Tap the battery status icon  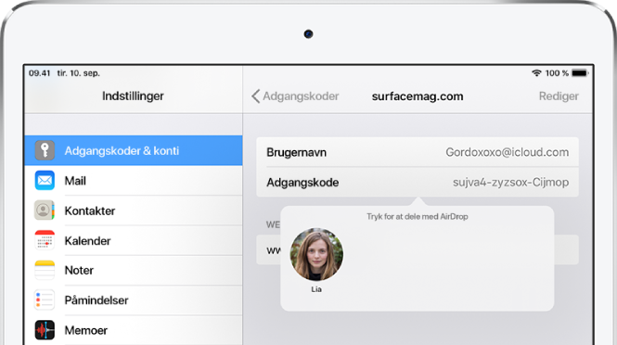pyautogui.click(x=580, y=73)
